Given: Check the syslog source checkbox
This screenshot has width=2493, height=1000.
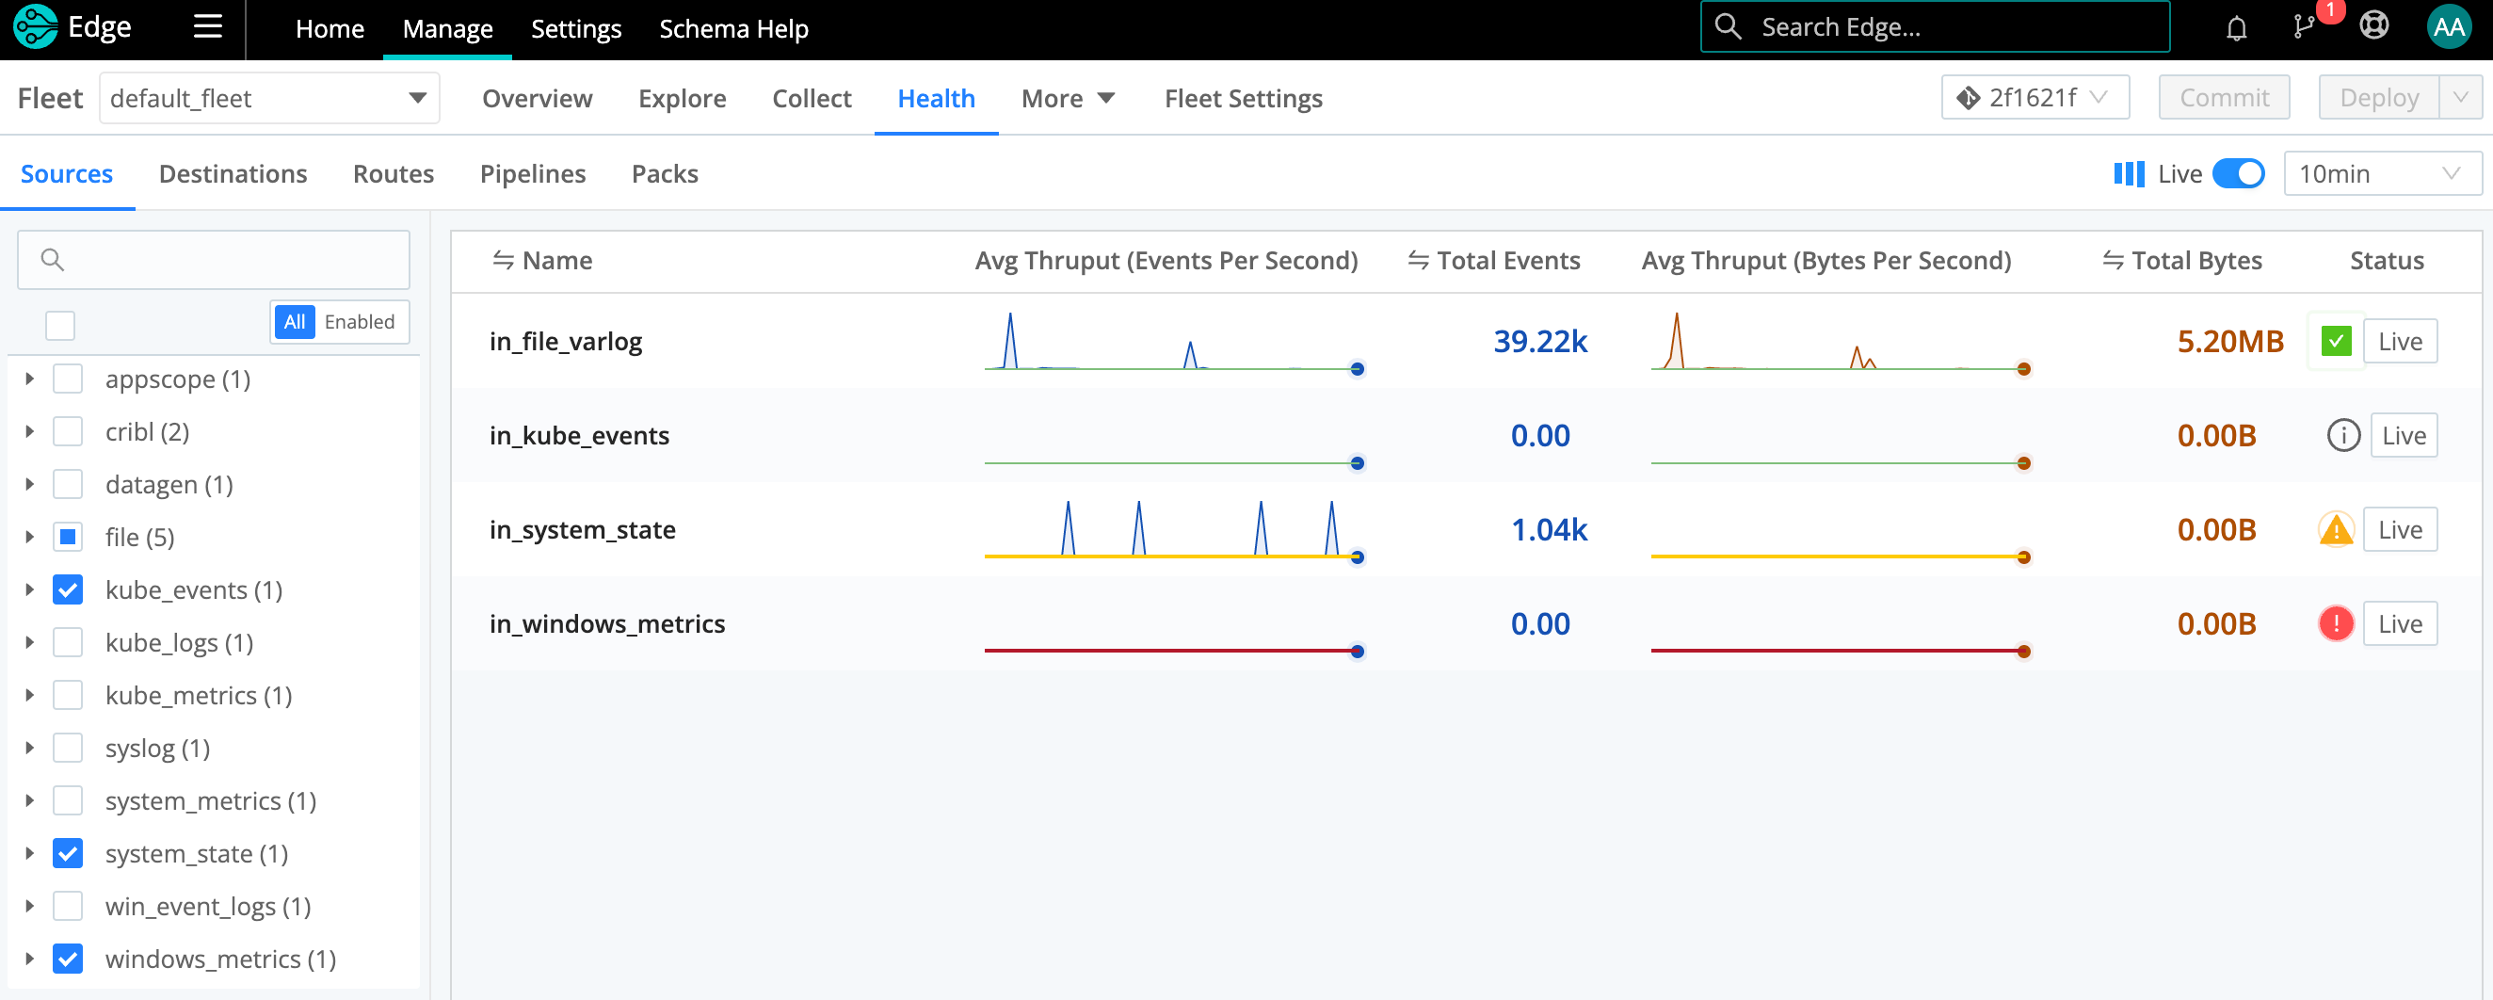Looking at the screenshot, I should coord(68,749).
